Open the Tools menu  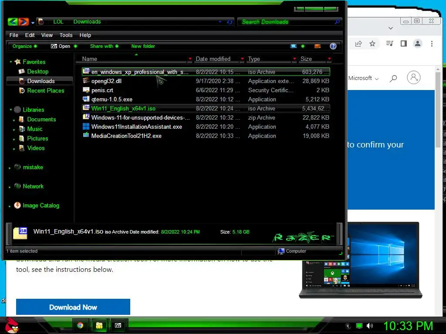click(x=66, y=35)
